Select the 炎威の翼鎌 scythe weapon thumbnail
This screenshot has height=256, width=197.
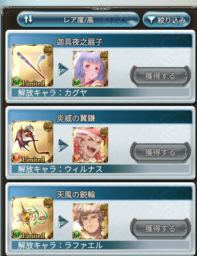coord(32,142)
